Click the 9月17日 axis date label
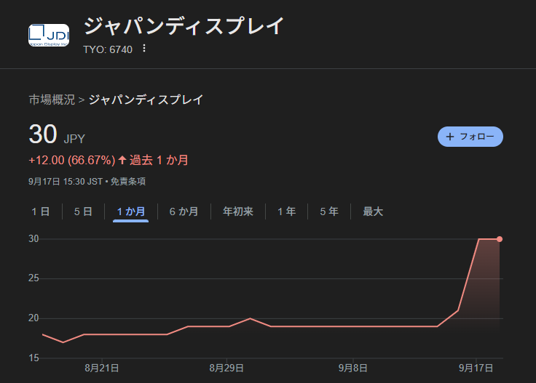 click(476, 368)
